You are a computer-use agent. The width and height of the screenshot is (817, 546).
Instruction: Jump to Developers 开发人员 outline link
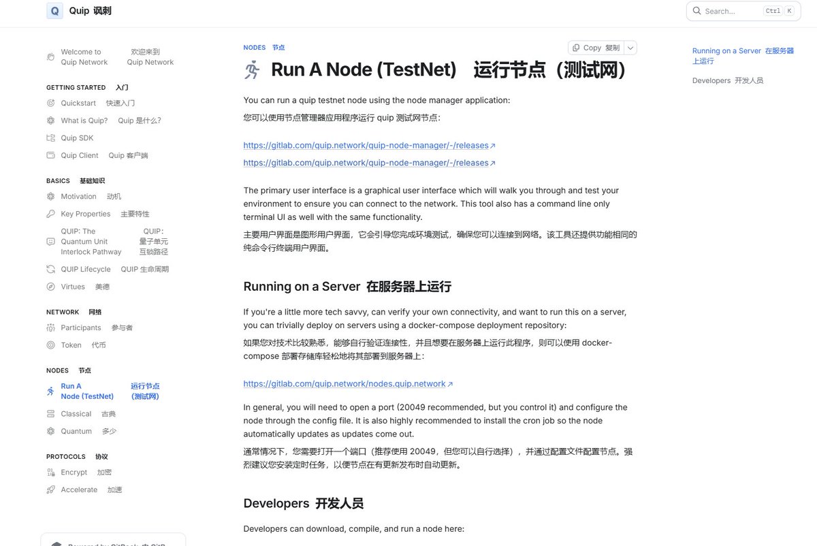[x=728, y=80]
